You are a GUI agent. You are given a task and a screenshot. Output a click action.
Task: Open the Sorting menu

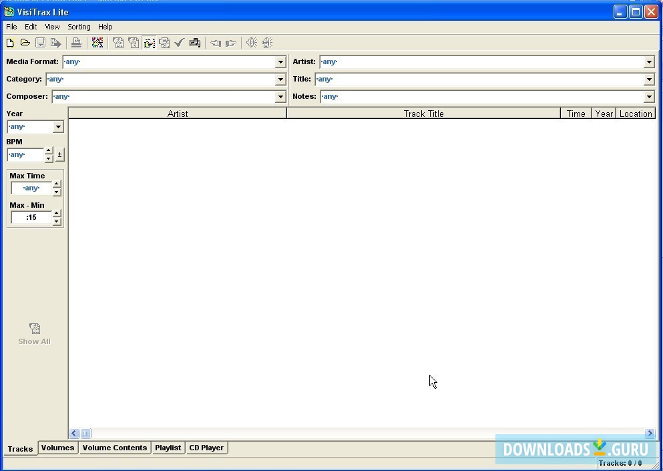coord(79,27)
